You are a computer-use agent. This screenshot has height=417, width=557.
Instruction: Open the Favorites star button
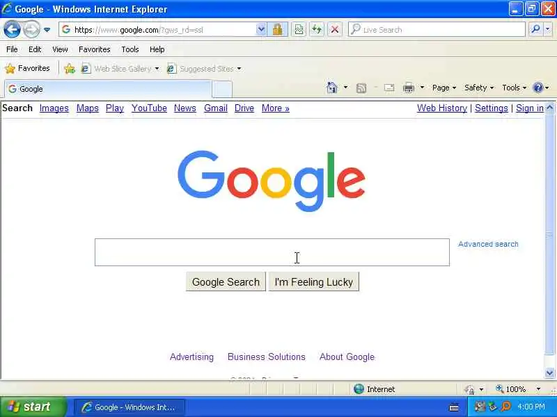(x=27, y=68)
